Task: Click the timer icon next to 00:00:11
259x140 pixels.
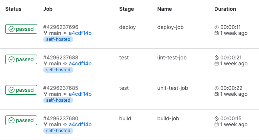Action: click(217, 27)
